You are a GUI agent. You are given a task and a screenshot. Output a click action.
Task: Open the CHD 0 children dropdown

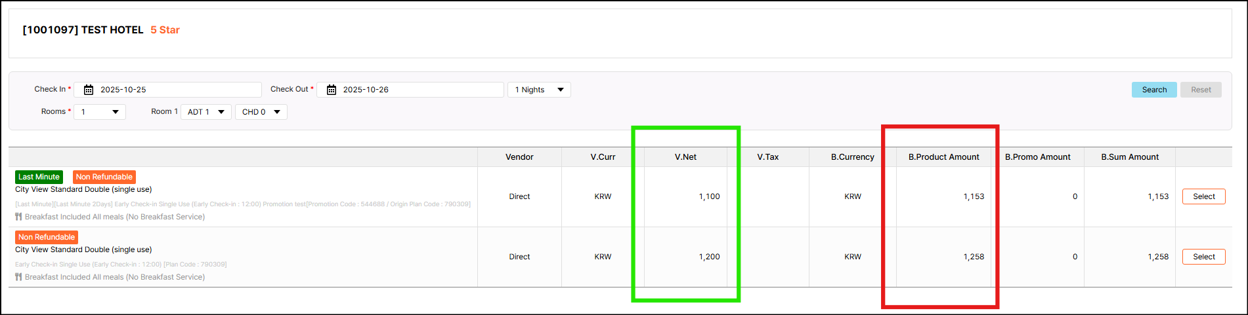click(261, 112)
